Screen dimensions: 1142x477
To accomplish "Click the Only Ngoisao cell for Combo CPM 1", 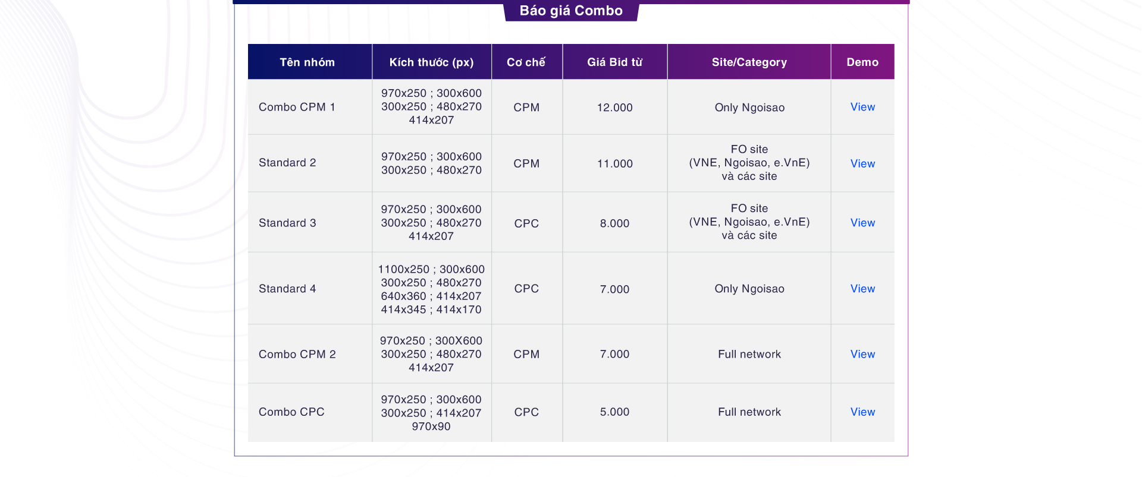I will 749,108.
